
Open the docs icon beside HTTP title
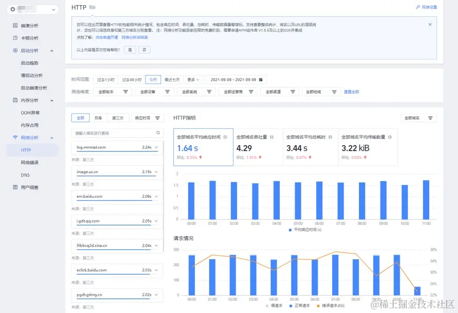(x=92, y=7)
